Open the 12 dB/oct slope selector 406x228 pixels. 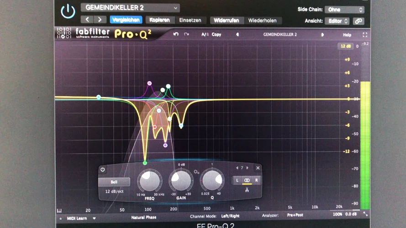click(x=114, y=192)
